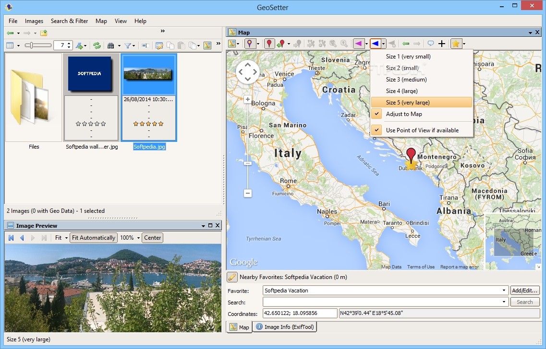Screen dimensions: 546x349
Task: Select the Softpedia.jpg thumbnail
Action: click(x=149, y=97)
